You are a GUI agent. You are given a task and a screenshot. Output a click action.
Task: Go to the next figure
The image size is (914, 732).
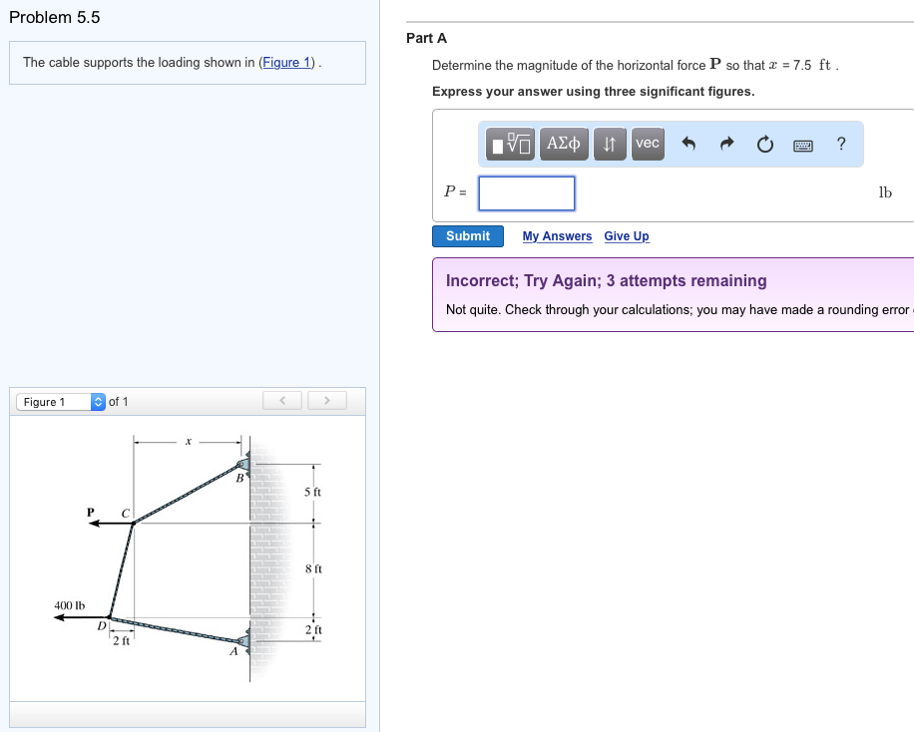(324, 401)
